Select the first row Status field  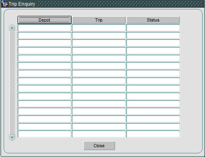pyautogui.click(x=153, y=28)
